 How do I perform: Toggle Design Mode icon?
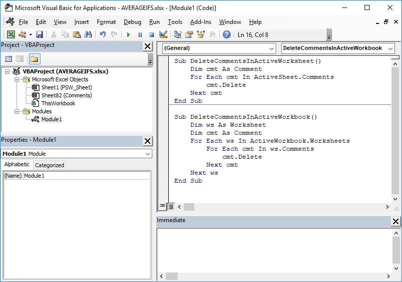[x=163, y=34]
